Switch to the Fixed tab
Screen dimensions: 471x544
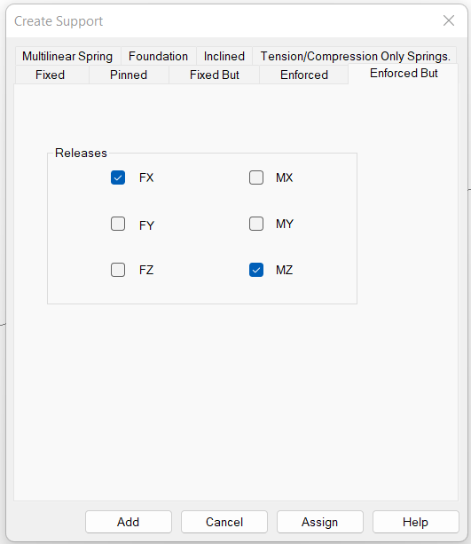point(51,75)
